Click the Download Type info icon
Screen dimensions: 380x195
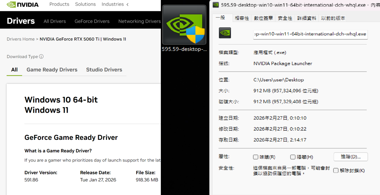click(x=41, y=57)
